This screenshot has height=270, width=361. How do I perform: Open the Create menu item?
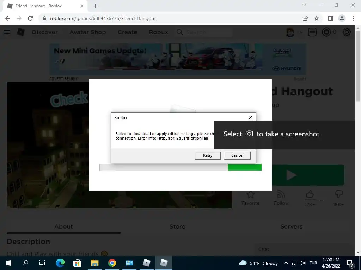click(127, 32)
